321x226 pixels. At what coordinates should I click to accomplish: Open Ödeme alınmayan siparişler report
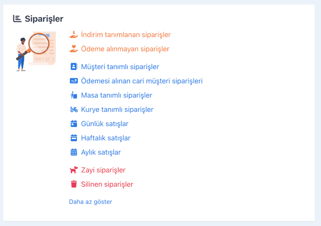[x=125, y=49]
